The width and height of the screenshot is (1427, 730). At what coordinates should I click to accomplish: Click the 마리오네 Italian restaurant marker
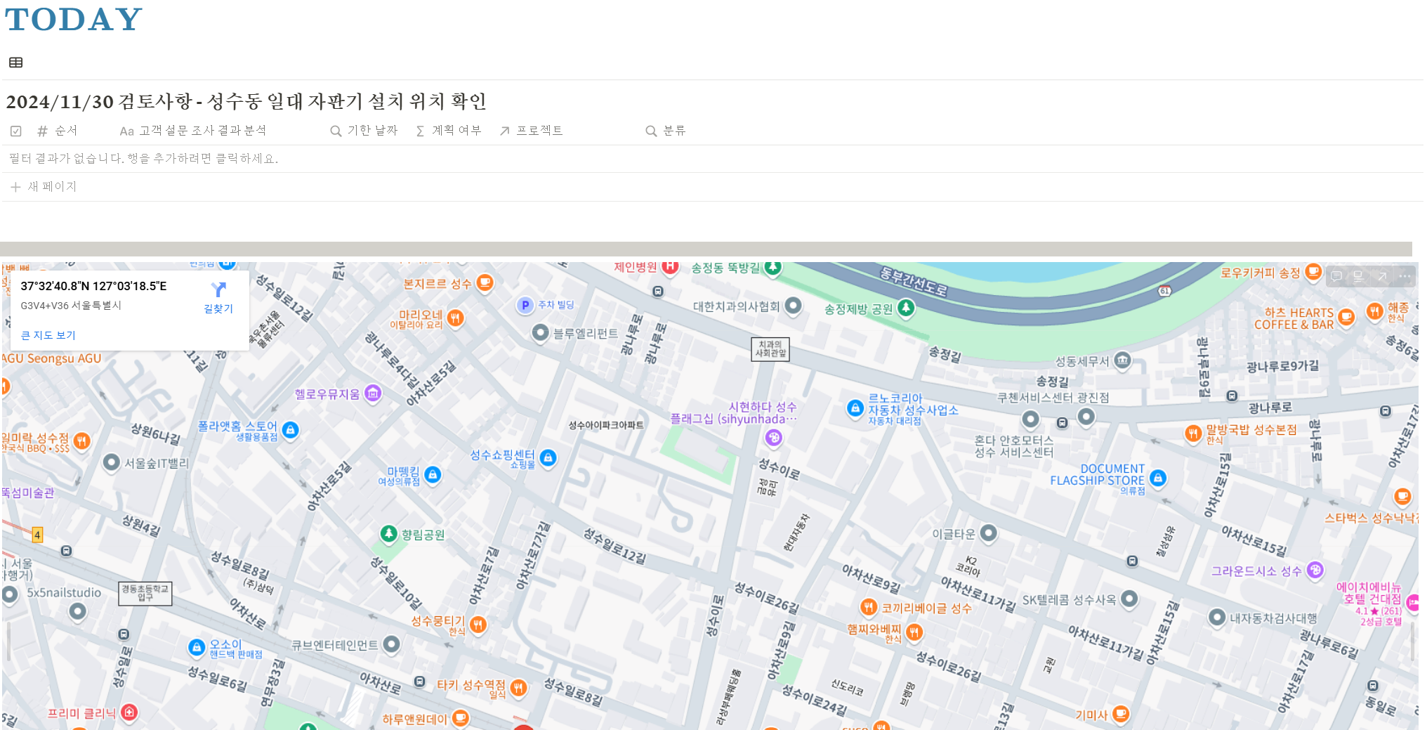pos(455,318)
